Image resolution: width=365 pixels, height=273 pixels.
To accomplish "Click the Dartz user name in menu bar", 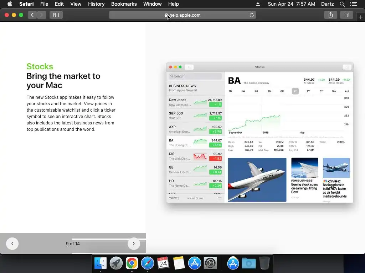I will (x=327, y=4).
